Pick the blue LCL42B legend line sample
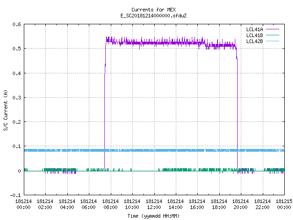Image resolution: width=293 pixels, height=220 pixels. click(272, 41)
